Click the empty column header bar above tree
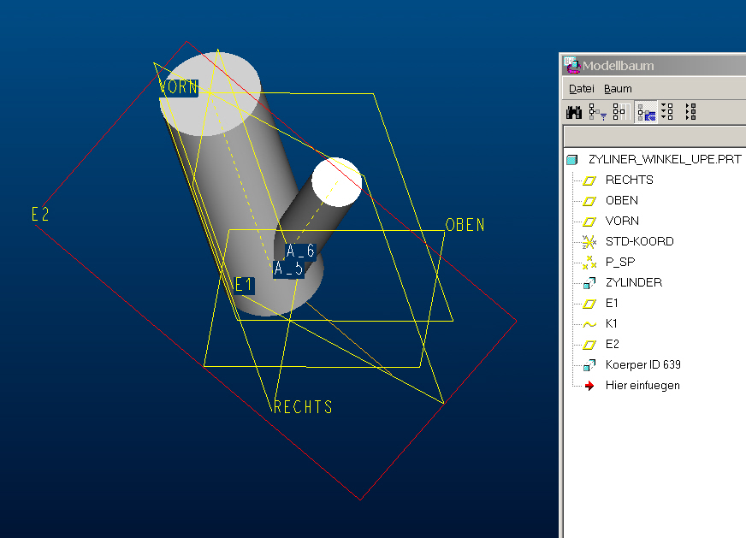 coord(654,137)
